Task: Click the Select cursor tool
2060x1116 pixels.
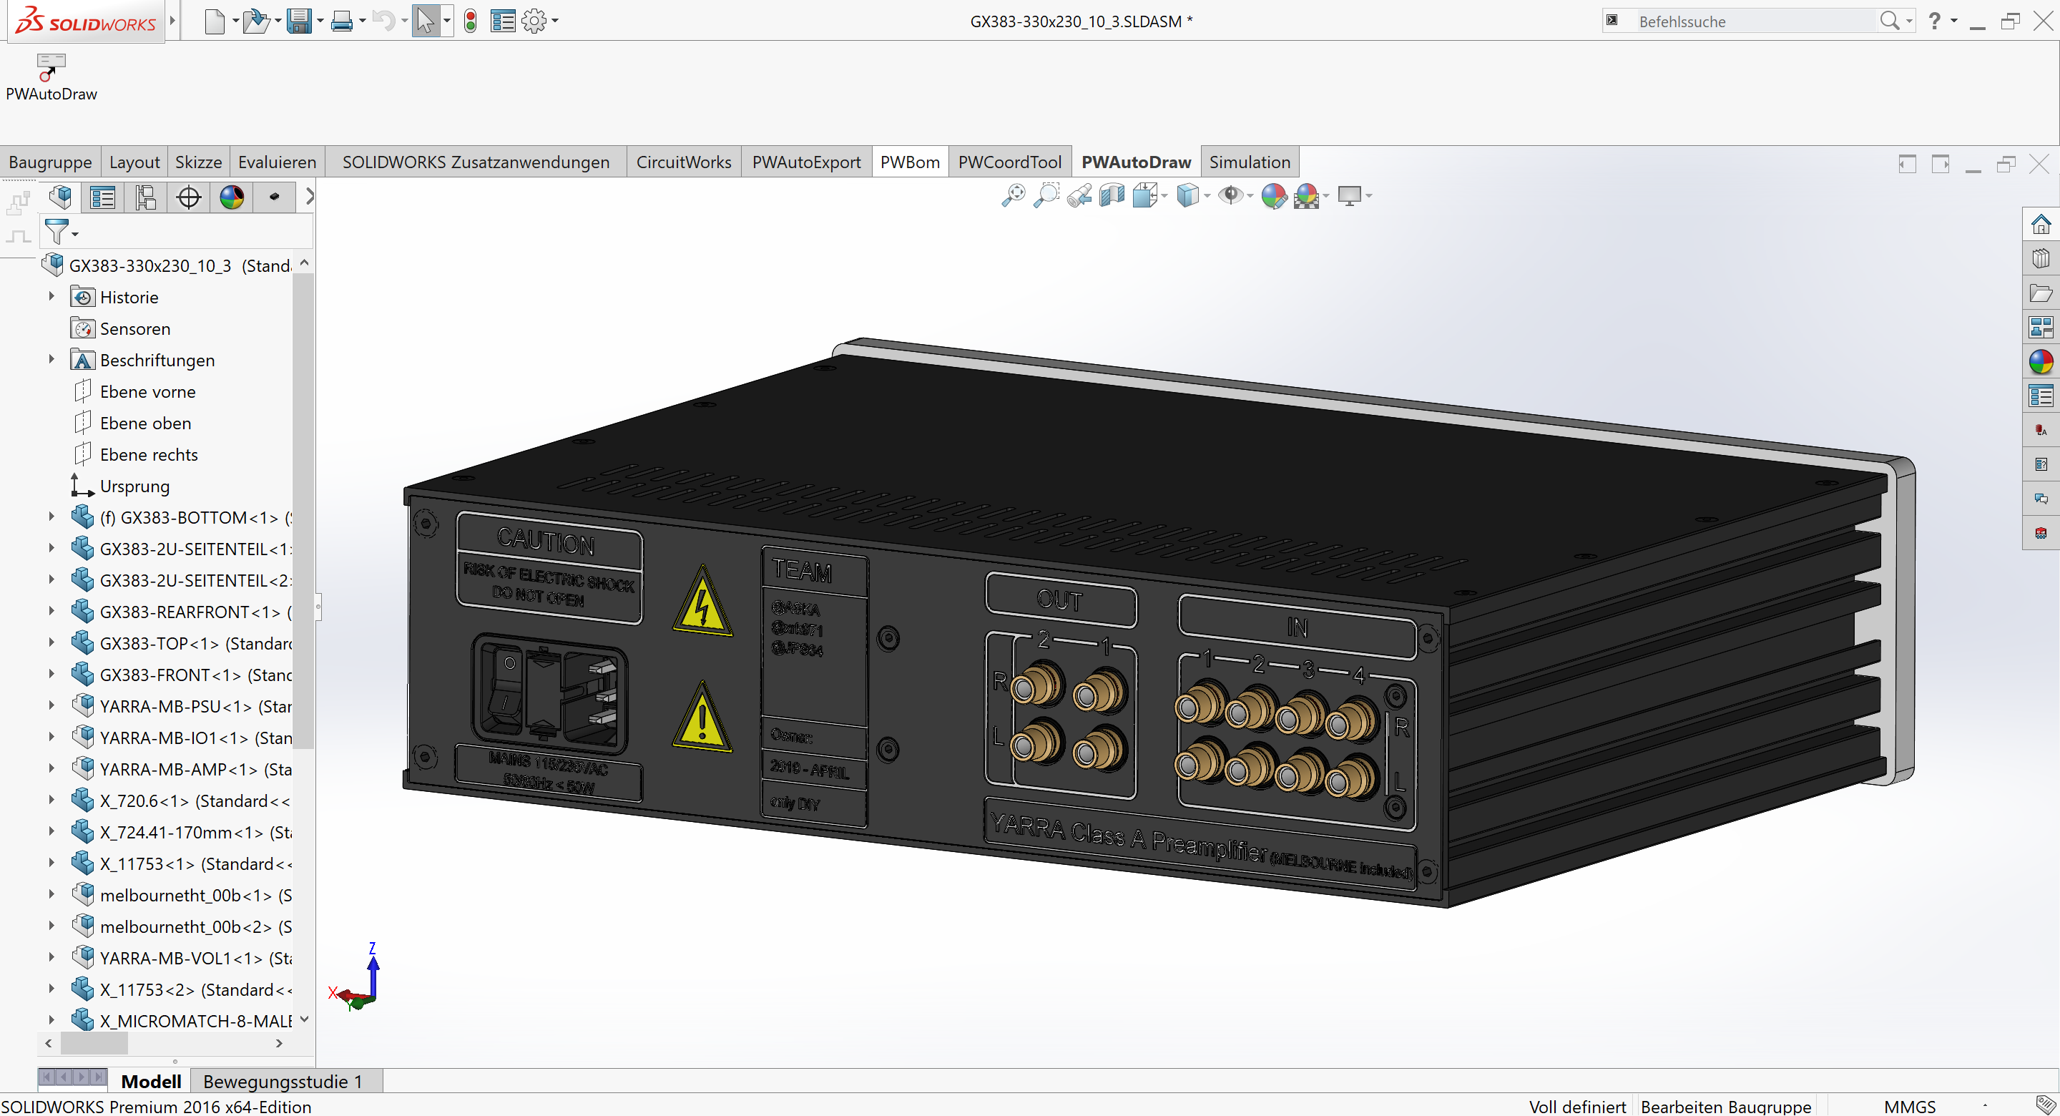Action: [426, 21]
